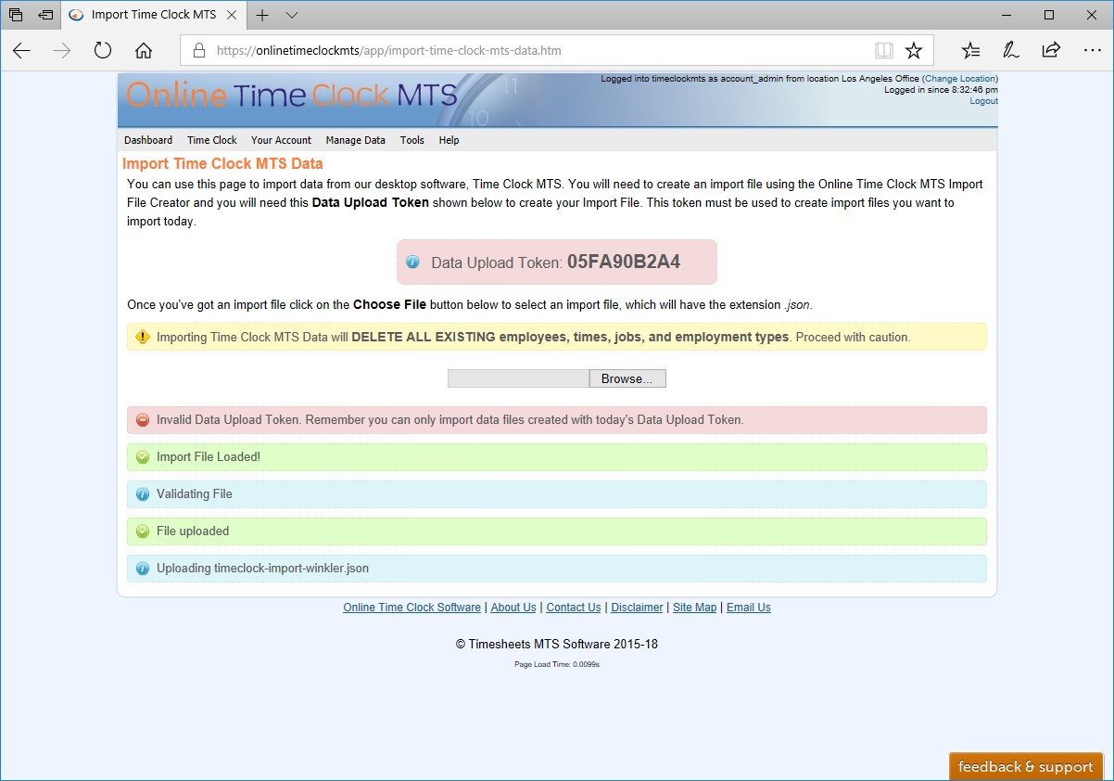
Task: Click the import file path field
Action: [x=518, y=378]
